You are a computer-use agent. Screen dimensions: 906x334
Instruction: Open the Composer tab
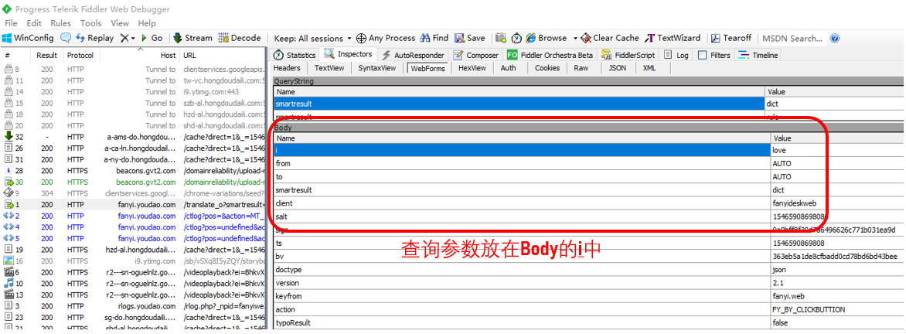tap(475, 55)
